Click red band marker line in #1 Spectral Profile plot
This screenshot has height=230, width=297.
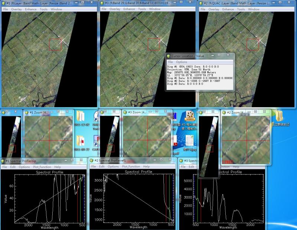78,199
